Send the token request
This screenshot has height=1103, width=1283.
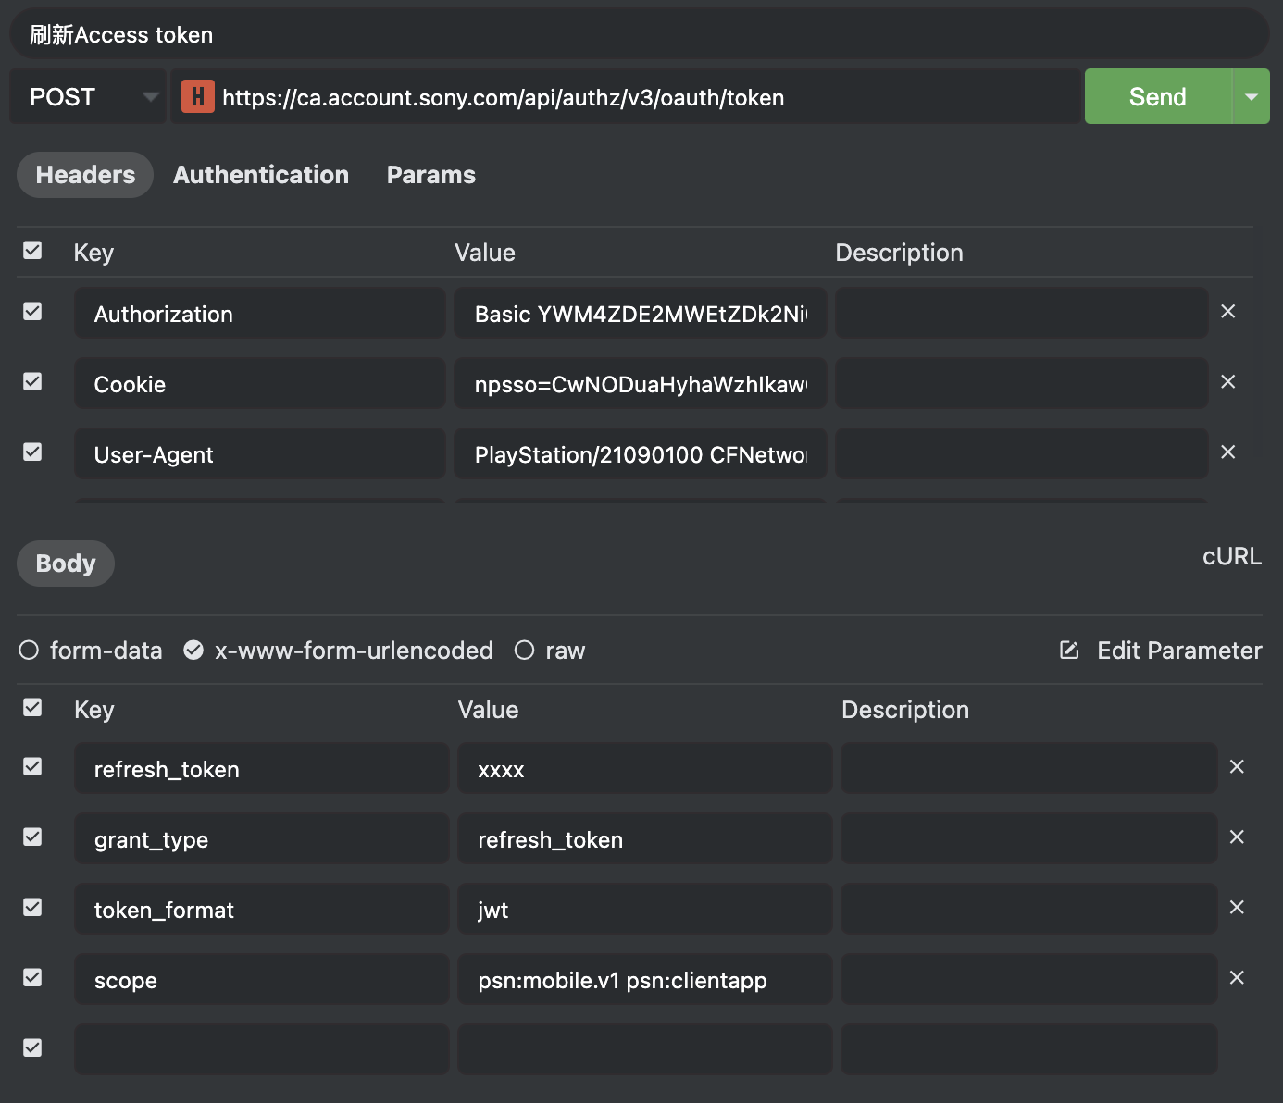coord(1157,97)
